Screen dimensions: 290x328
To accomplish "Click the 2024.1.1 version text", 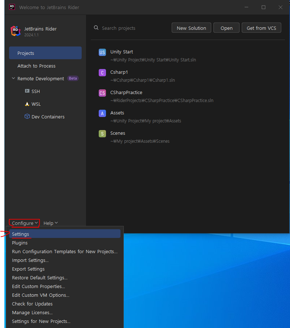I will tap(31, 35).
